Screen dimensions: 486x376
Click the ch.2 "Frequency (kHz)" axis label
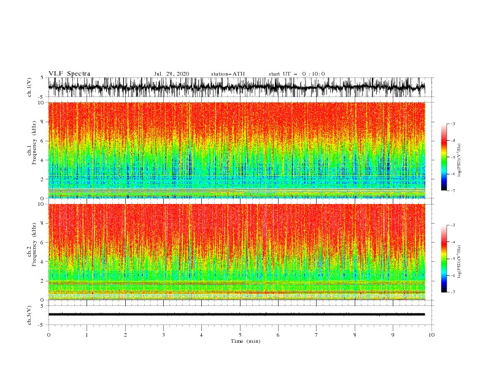(34, 245)
